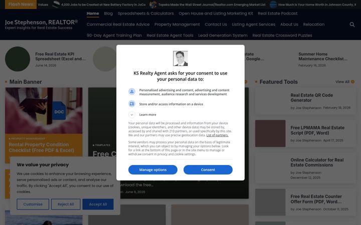Open Real Estate QR Code Generator
Screen dimensions: 361x225
point(311,97)
